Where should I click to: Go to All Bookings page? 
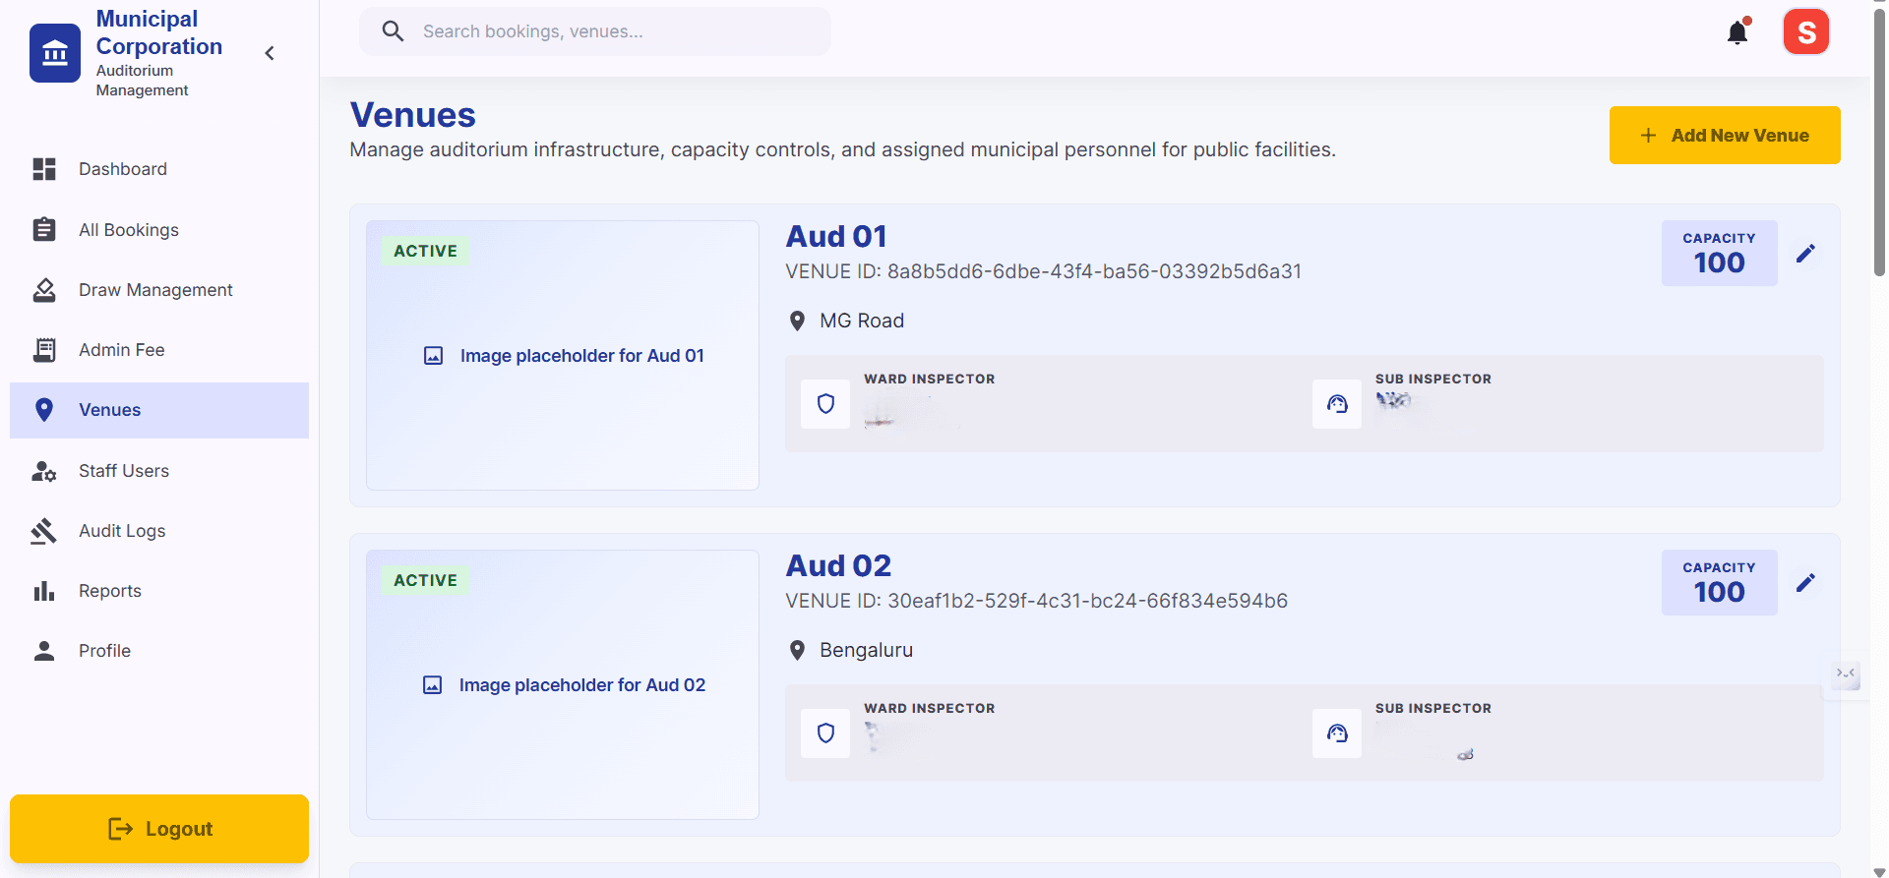point(159,229)
